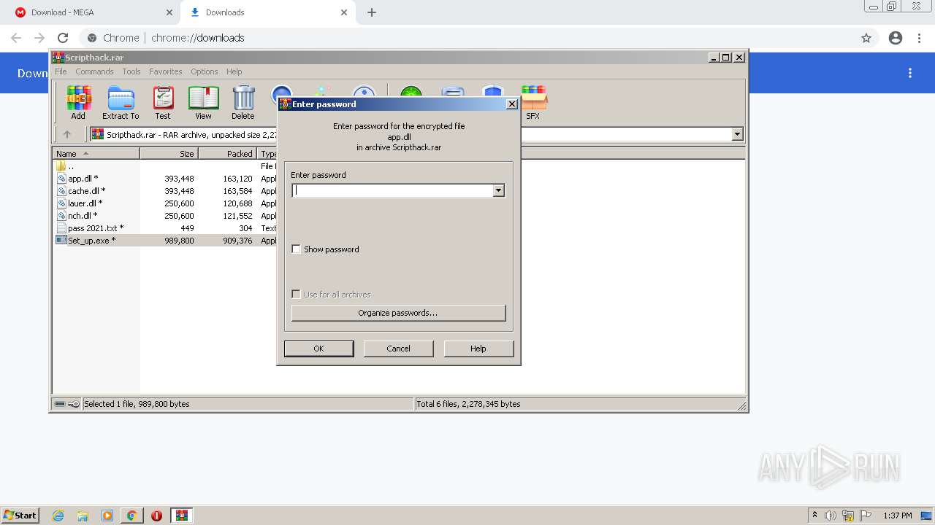Click the disk drive status bar icon
The width and height of the screenshot is (935, 525).
coord(60,404)
